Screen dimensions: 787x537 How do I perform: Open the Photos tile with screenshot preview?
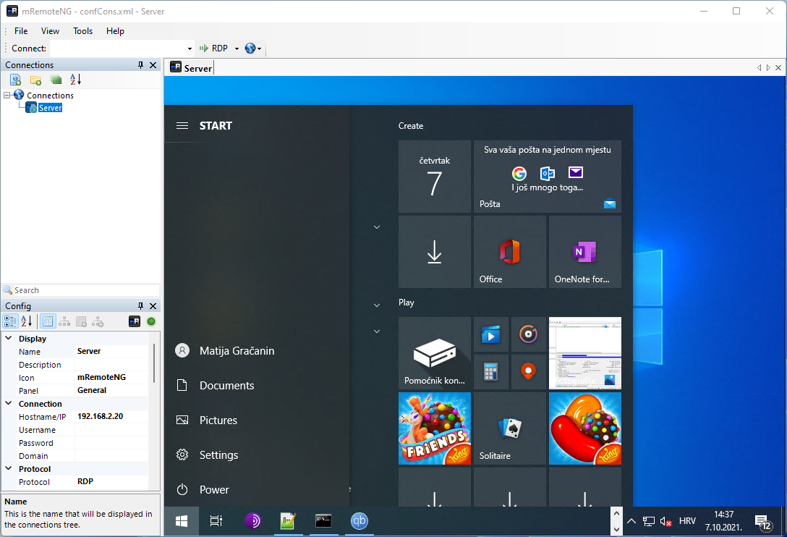[585, 353]
